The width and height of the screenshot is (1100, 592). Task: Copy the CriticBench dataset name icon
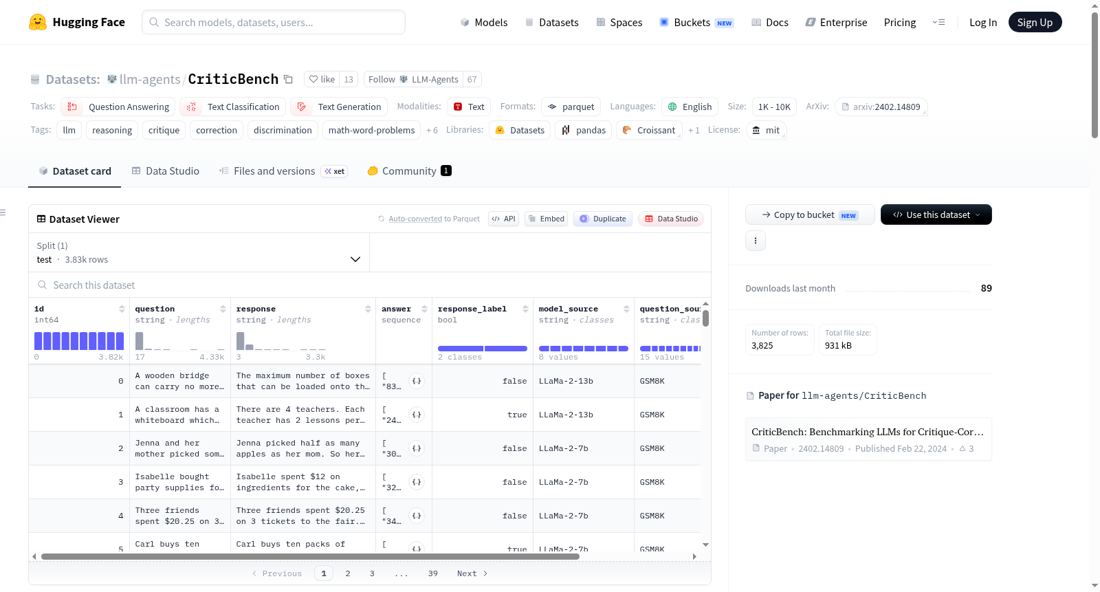pyautogui.click(x=289, y=80)
